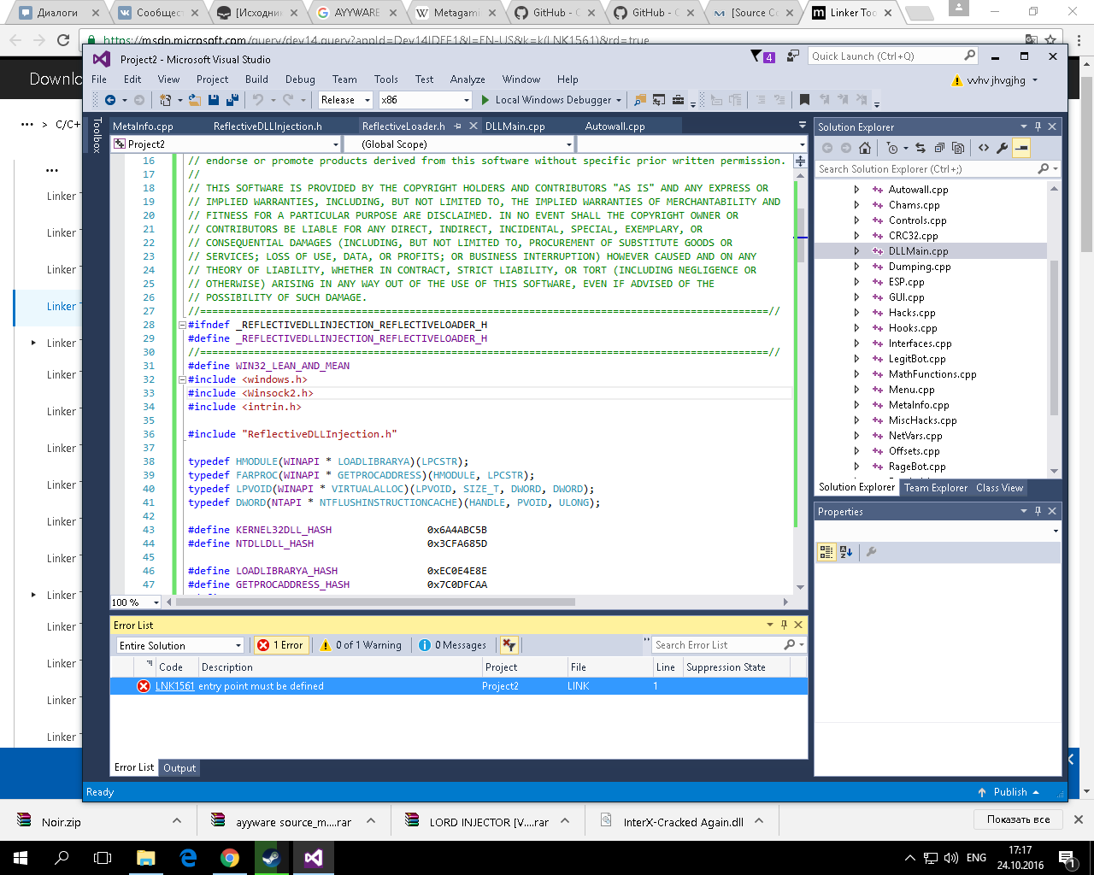The height and width of the screenshot is (875, 1094).
Task: Open Steam from the Windows taskbar
Action: [272, 858]
